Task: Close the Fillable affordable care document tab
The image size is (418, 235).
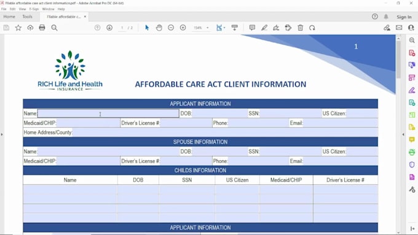Action: (85, 17)
